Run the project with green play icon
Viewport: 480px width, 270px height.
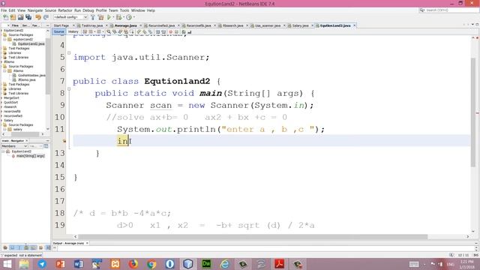click(109, 17)
